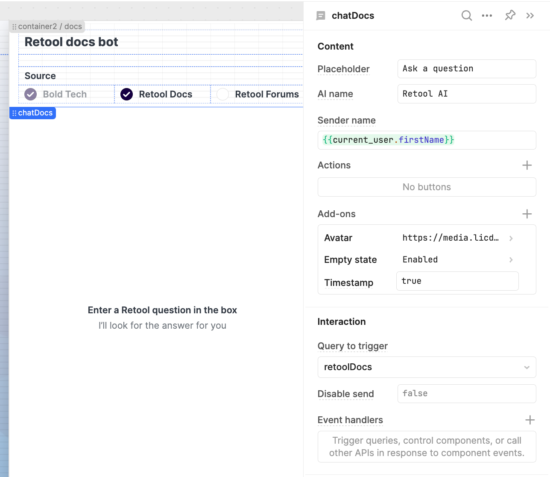Click the Actions property label

[334, 165]
